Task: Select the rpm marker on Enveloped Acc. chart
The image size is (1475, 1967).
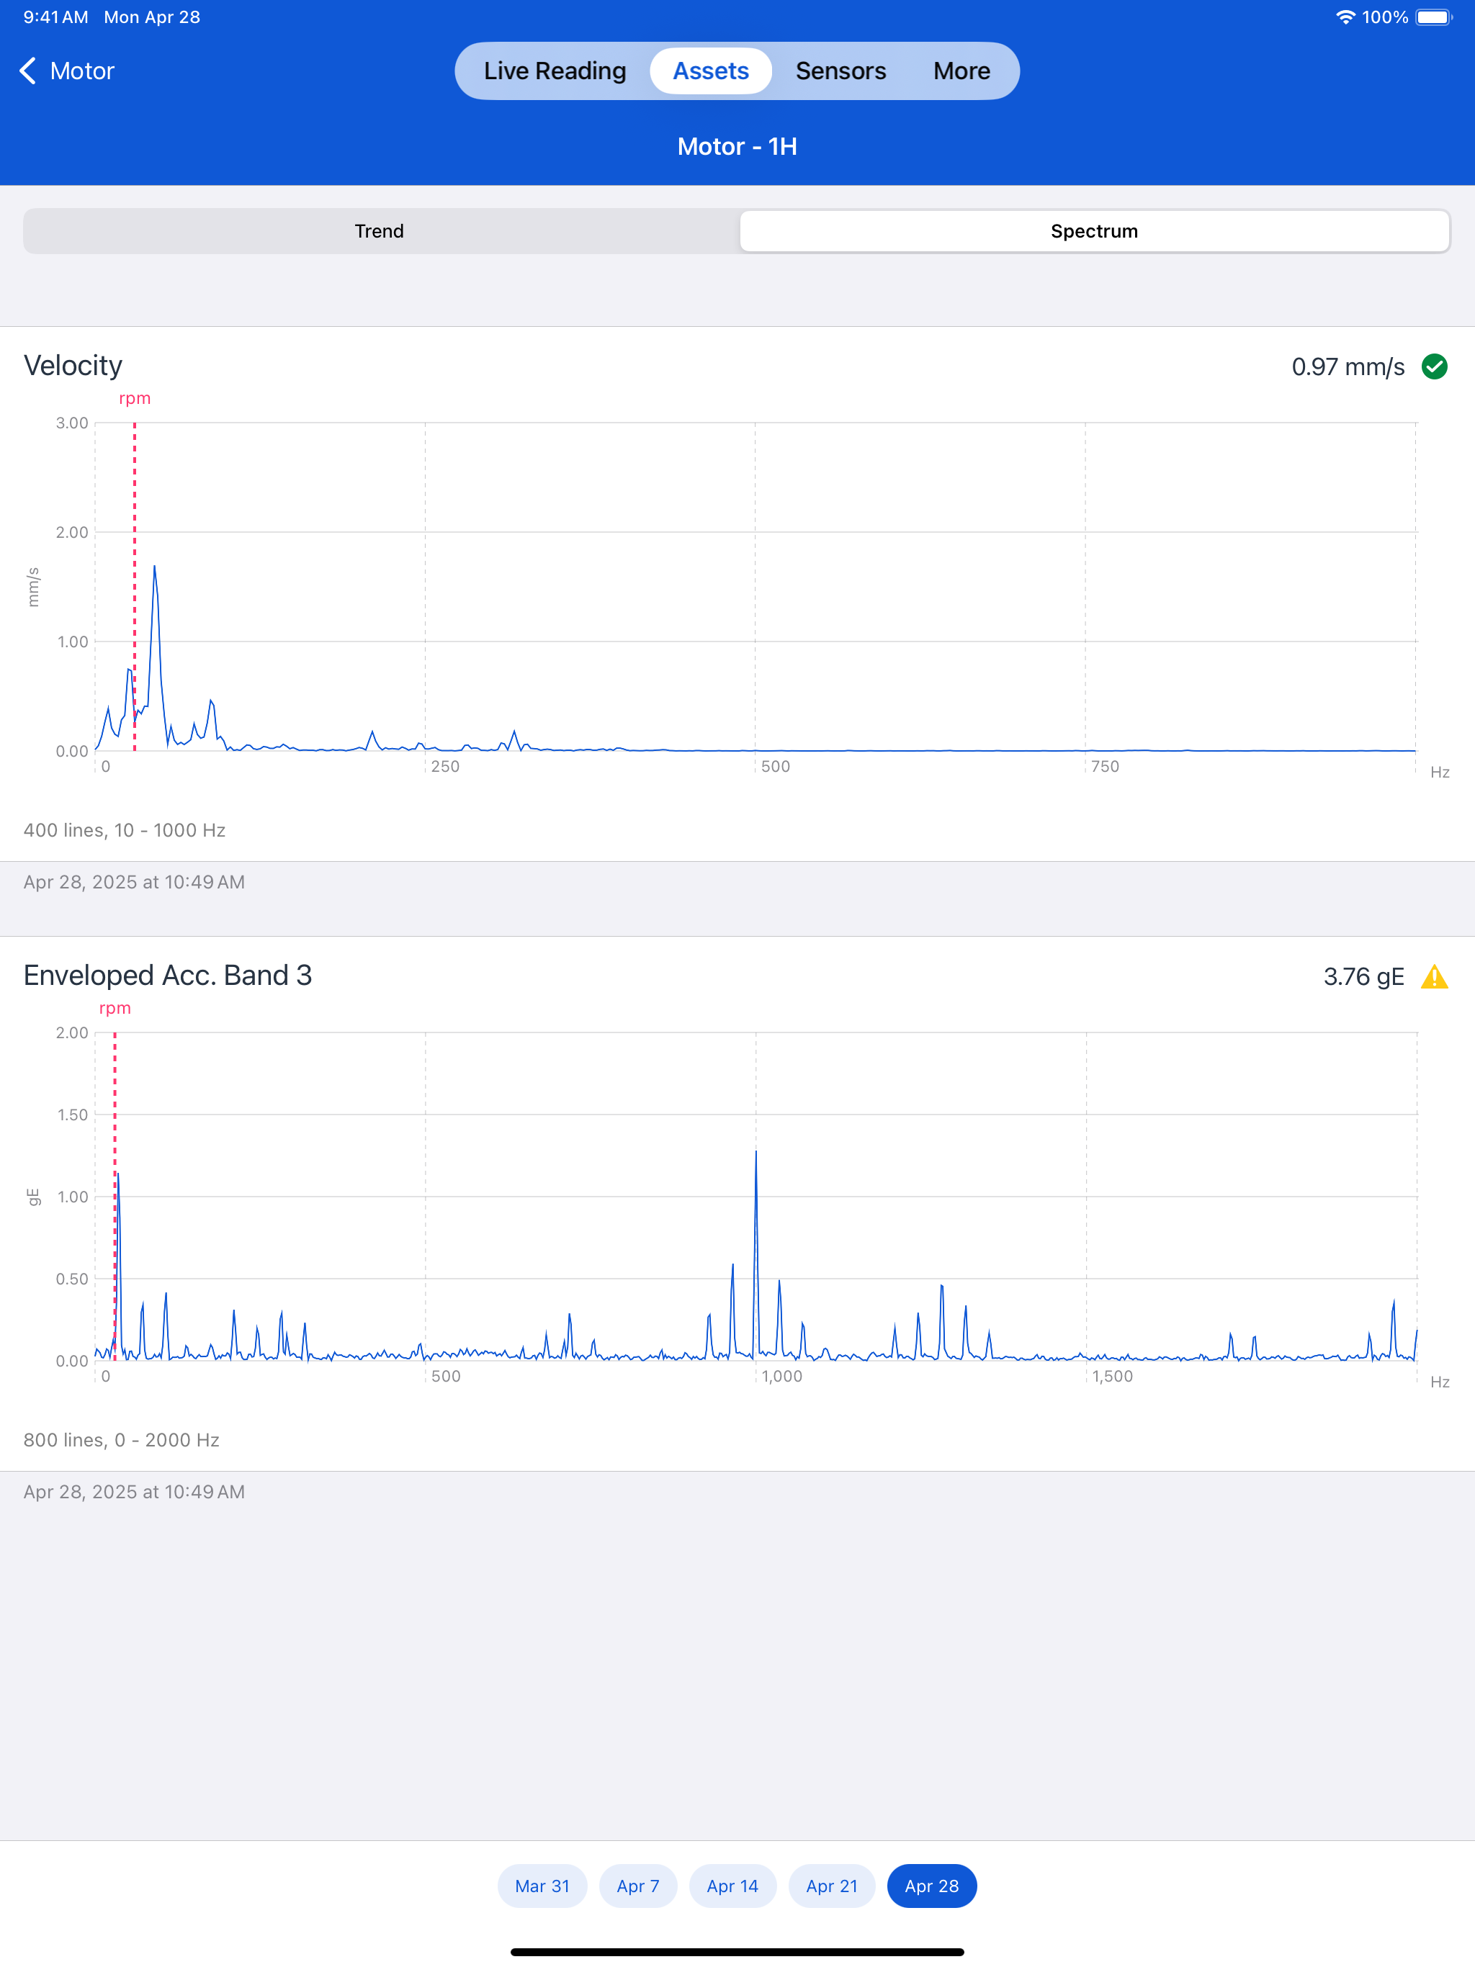Action: click(115, 1007)
